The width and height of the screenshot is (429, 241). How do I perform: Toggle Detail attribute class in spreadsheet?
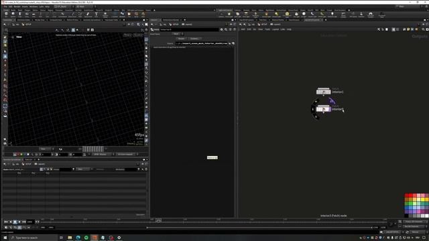[51, 169]
